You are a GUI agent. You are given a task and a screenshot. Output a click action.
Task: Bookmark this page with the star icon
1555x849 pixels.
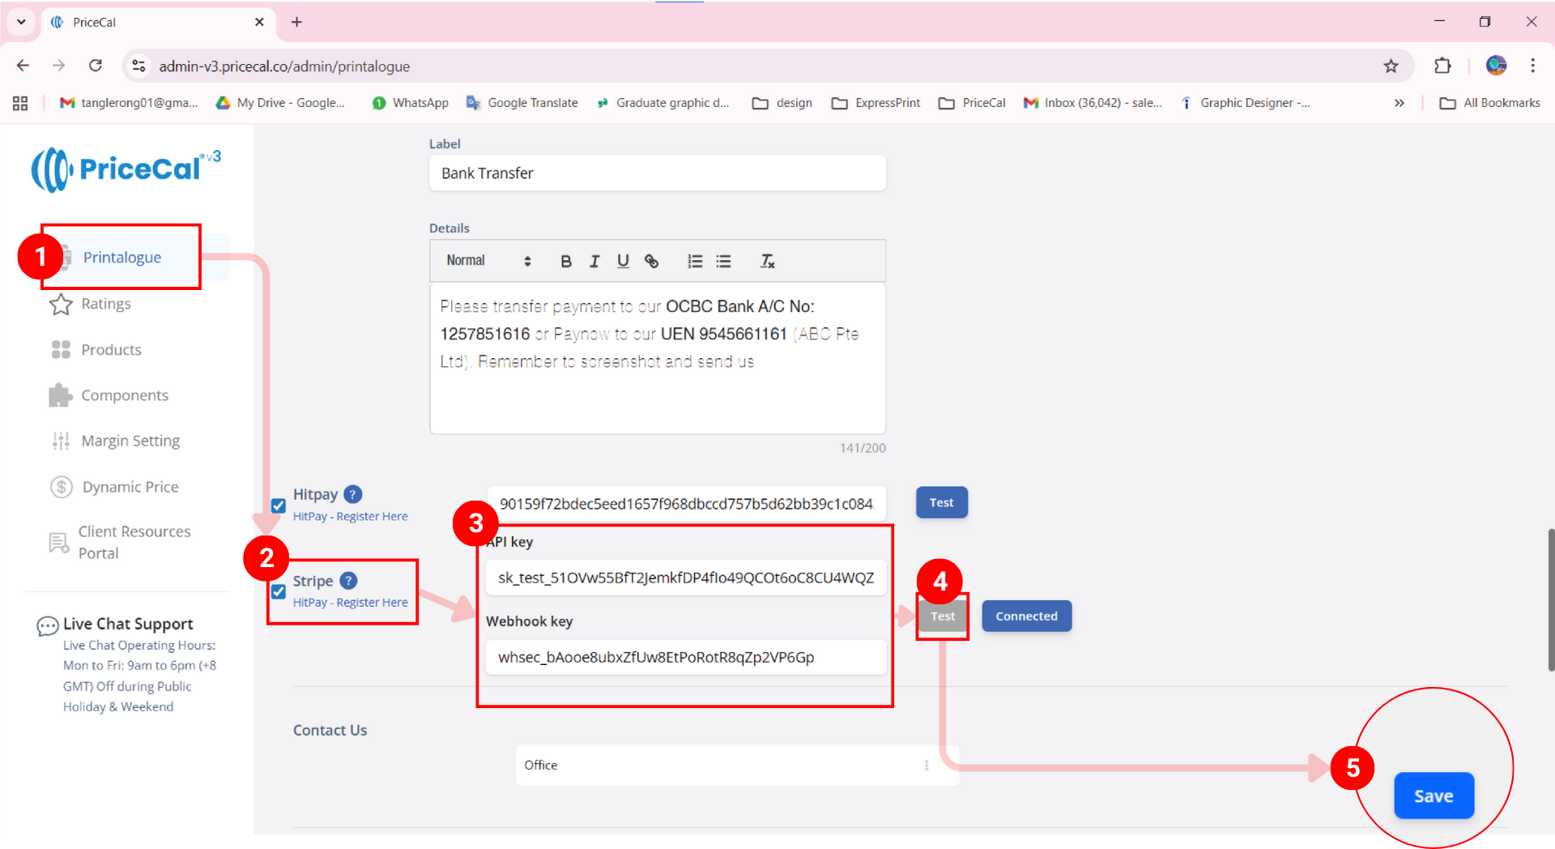pyautogui.click(x=1391, y=66)
